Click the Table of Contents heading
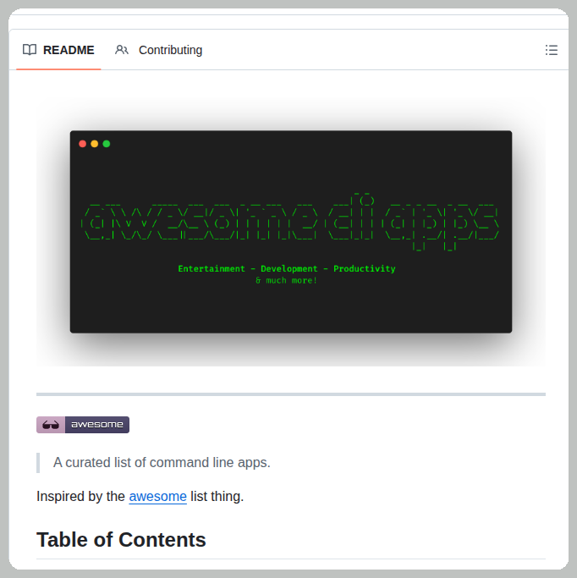 [121, 540]
